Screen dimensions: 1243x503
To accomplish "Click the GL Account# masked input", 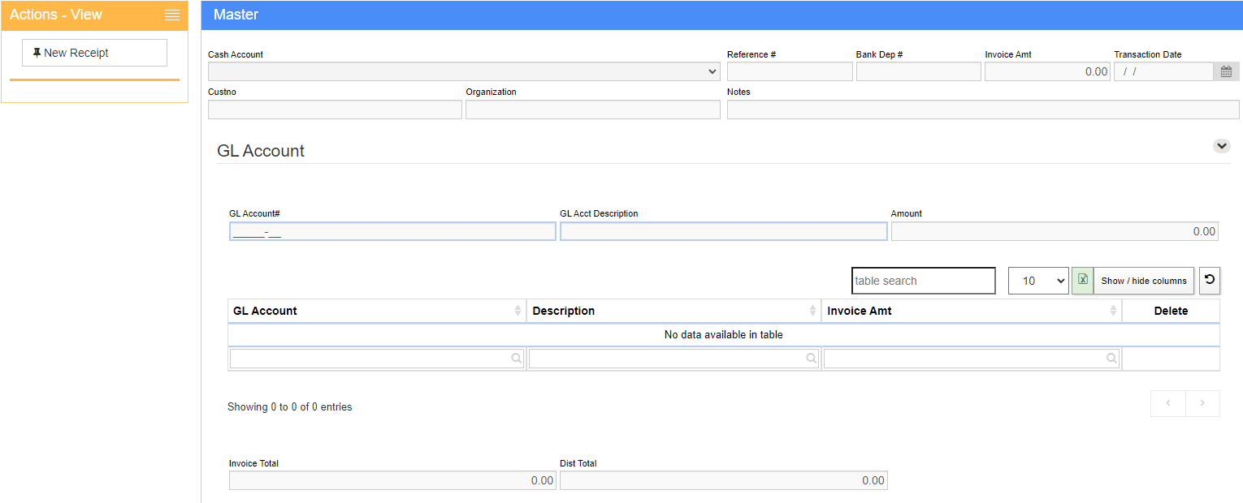I will click(392, 231).
